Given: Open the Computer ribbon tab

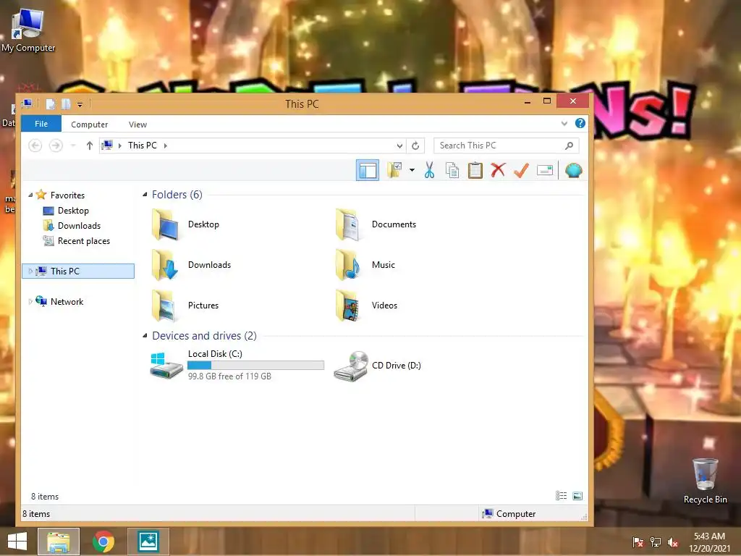Looking at the screenshot, I should click(x=89, y=125).
